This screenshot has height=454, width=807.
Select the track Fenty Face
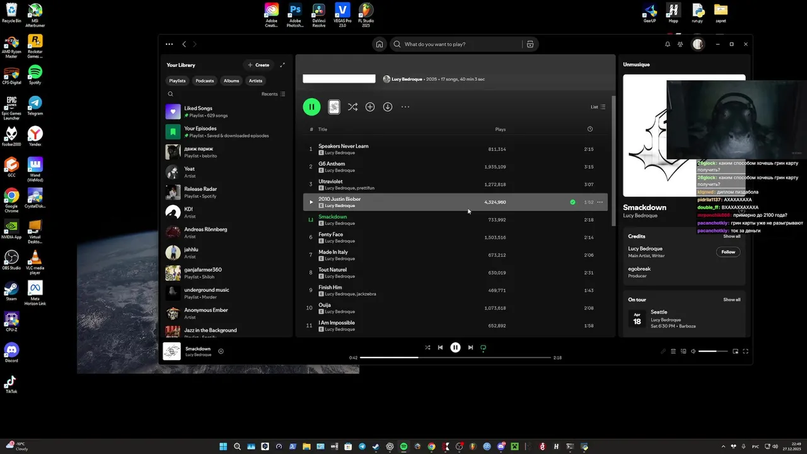pos(455,238)
